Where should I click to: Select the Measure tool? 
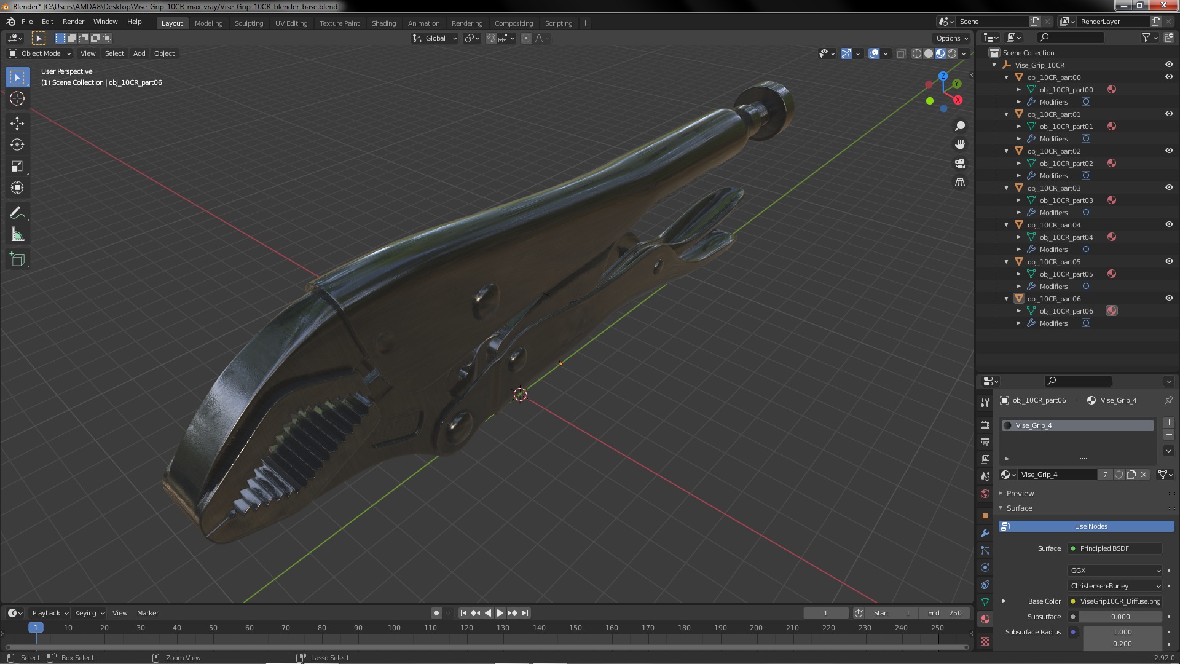[x=17, y=234]
